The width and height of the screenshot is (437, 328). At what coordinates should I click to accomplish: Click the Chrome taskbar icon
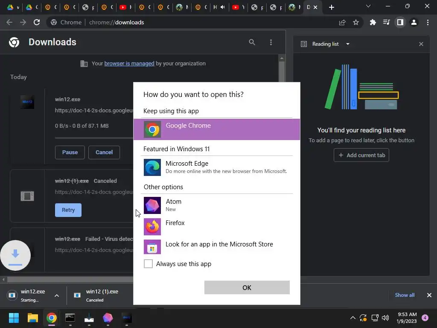click(52, 318)
